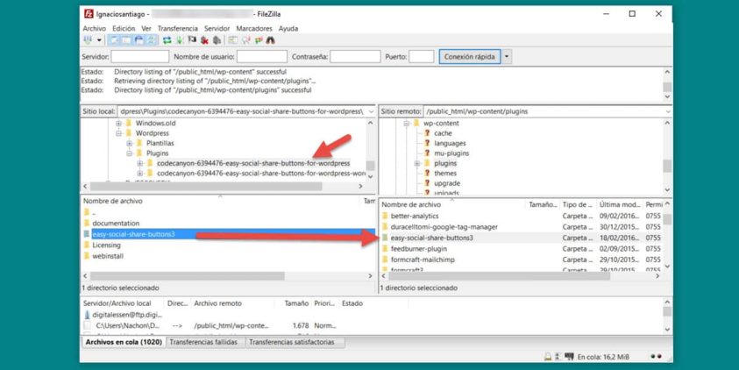The height and width of the screenshot is (370, 739).
Task: Click remote file list horizontal scrollbar
Action: [499, 276]
